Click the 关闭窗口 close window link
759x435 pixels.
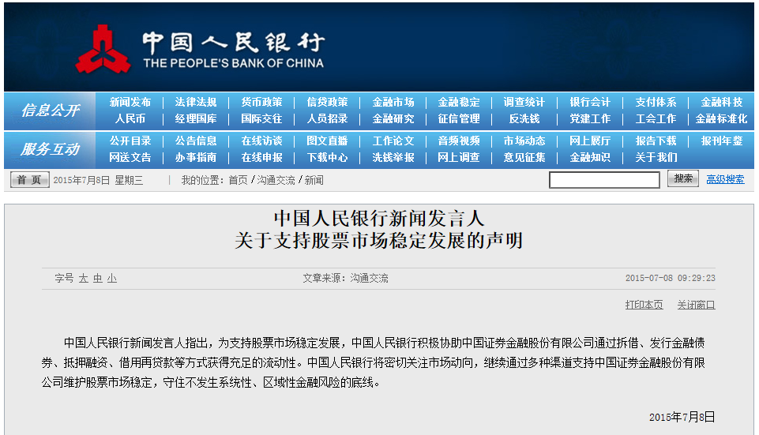point(696,305)
